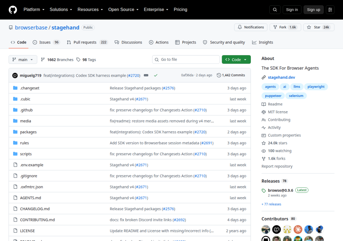The height and width of the screenshot is (241, 343).
Task: Click the agents topic tag
Action: (x=270, y=87)
